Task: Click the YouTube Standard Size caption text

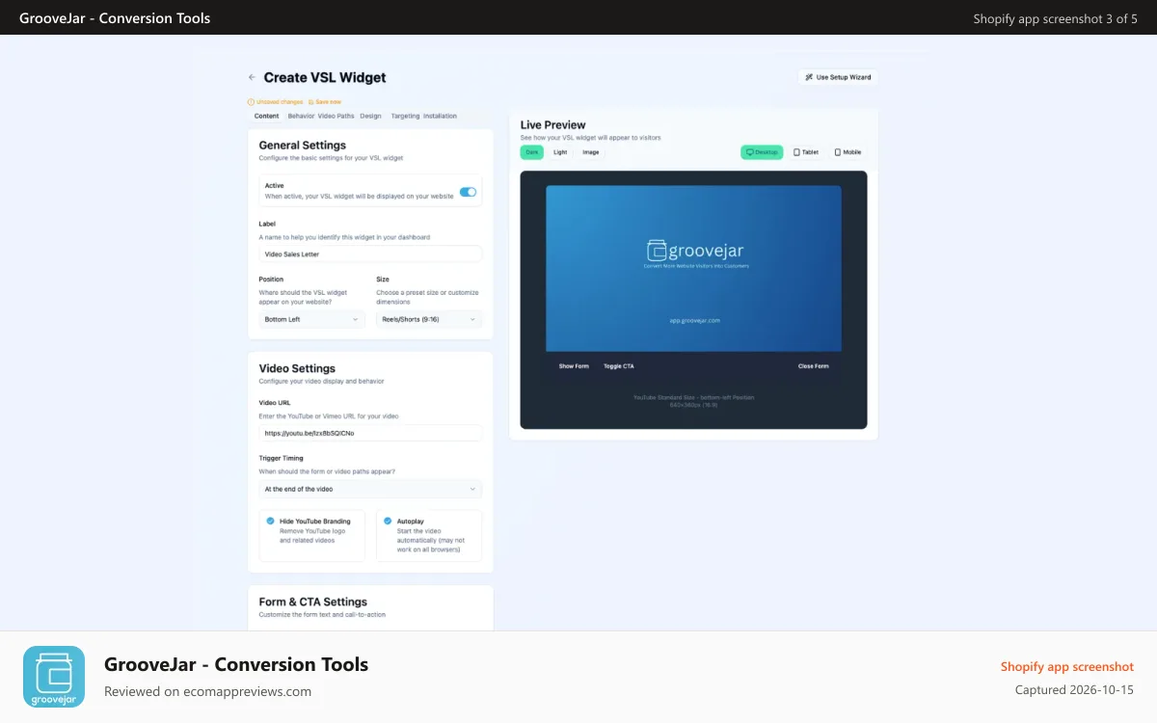Action: (x=693, y=397)
